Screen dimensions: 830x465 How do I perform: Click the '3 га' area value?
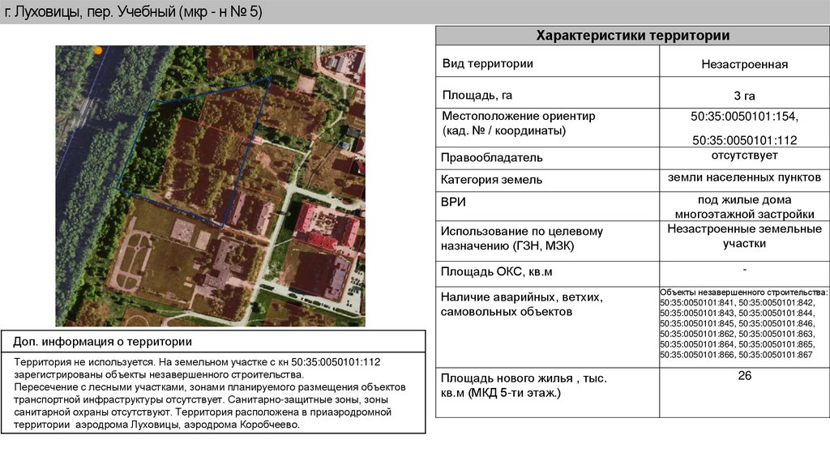point(744,96)
